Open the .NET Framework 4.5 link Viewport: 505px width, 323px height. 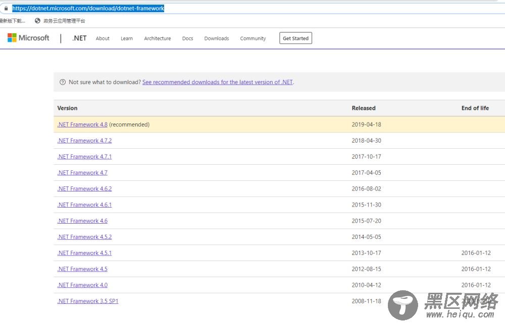[x=82, y=269]
